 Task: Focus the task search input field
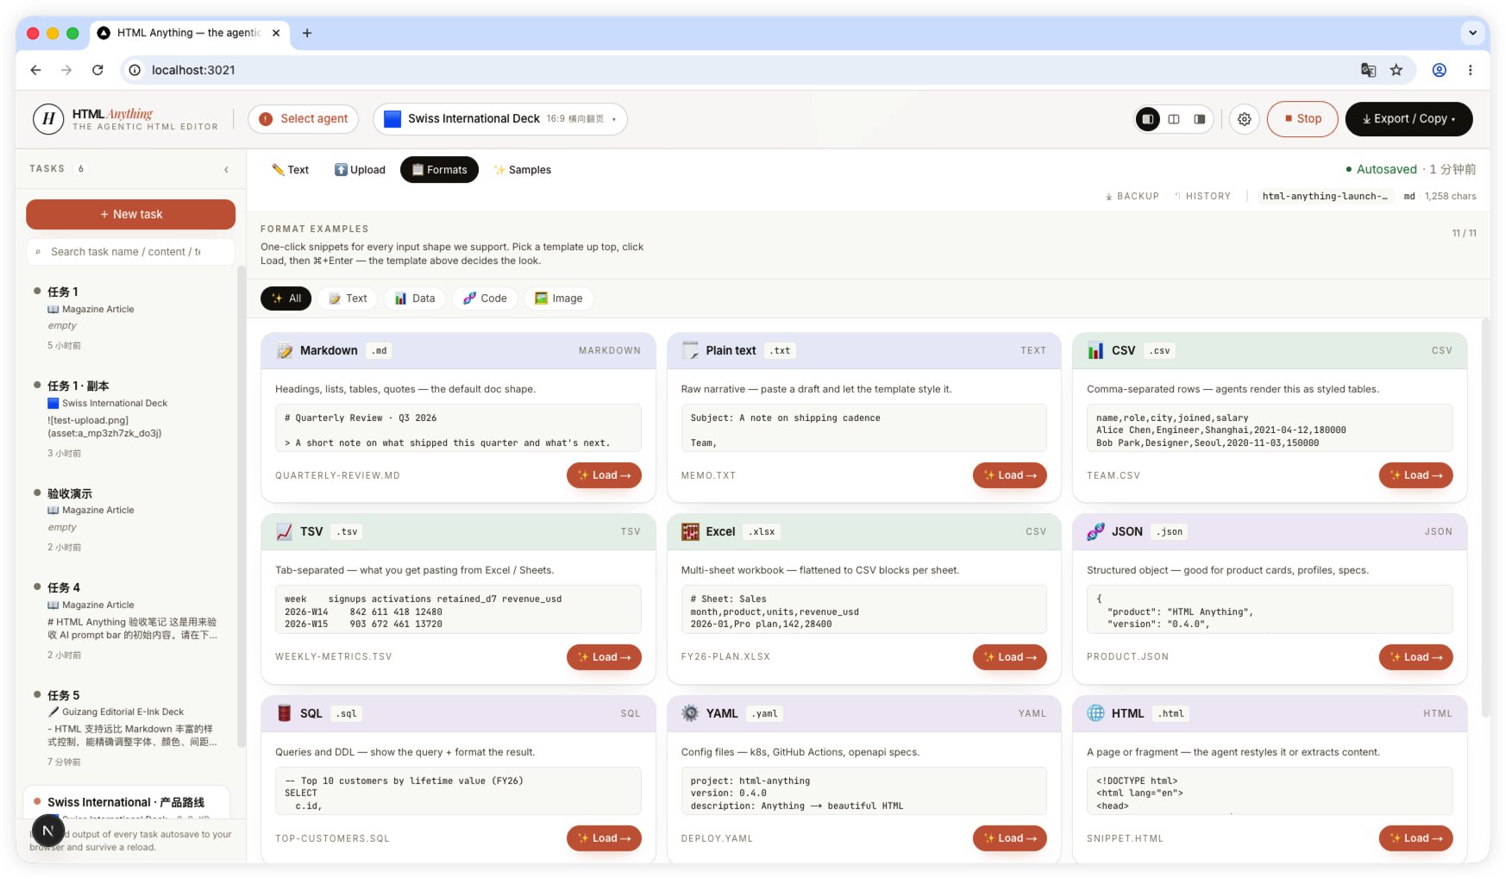pos(130,252)
